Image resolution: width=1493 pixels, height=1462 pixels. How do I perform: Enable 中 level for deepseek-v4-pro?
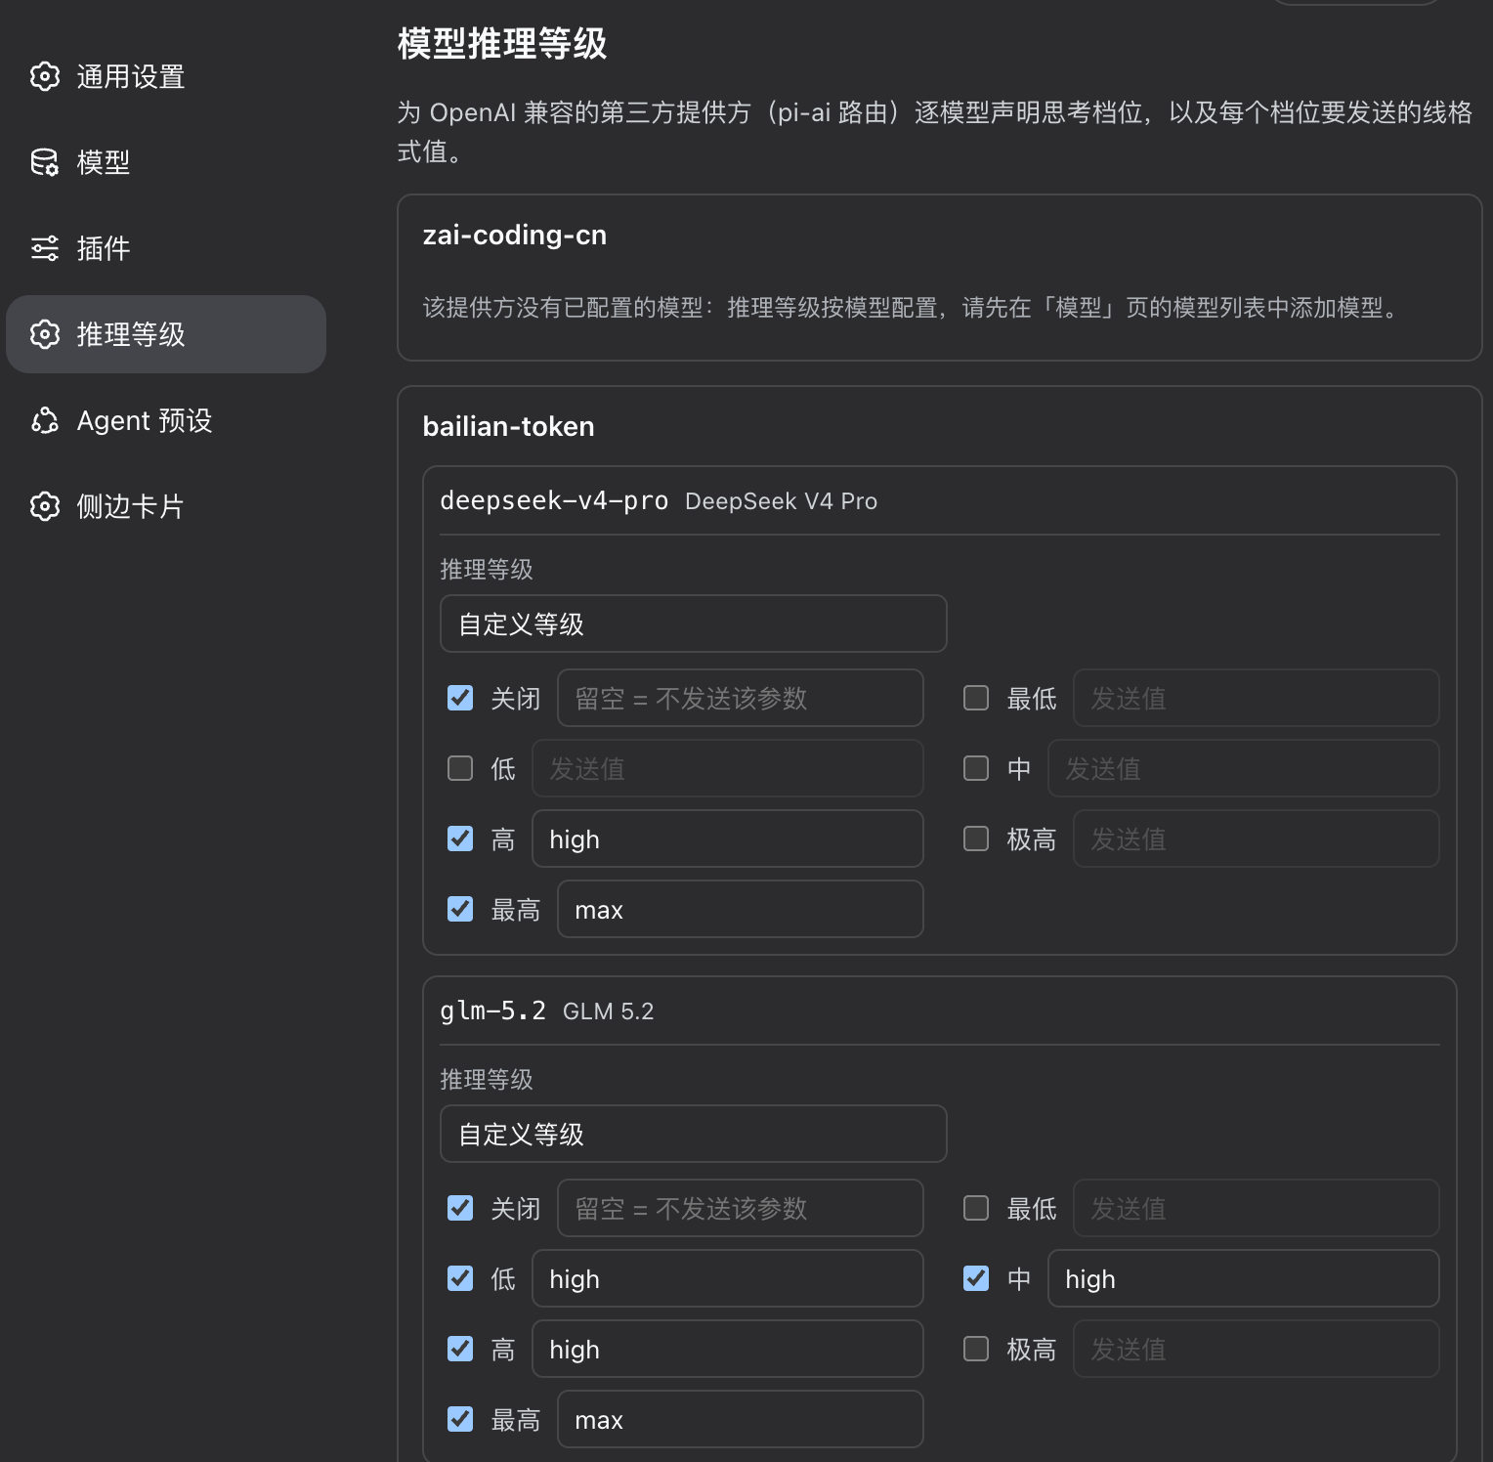976,768
